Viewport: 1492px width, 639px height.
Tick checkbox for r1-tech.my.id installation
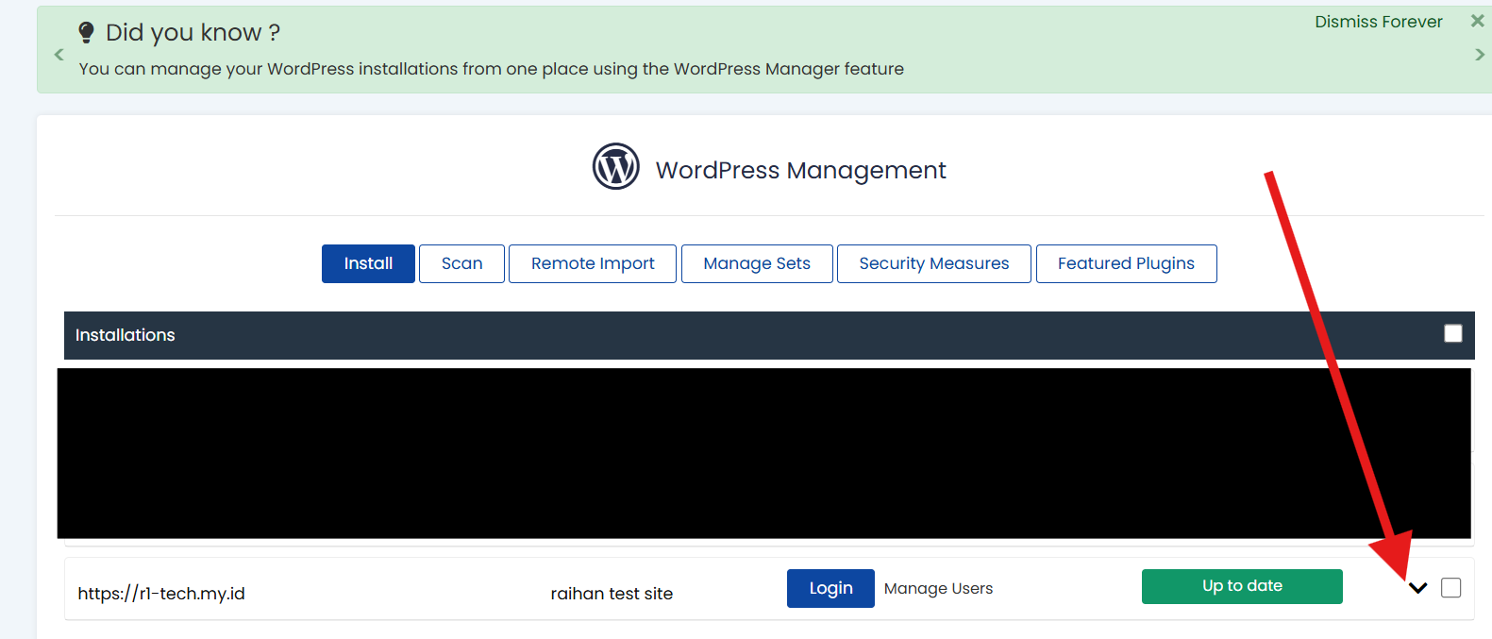click(x=1451, y=588)
